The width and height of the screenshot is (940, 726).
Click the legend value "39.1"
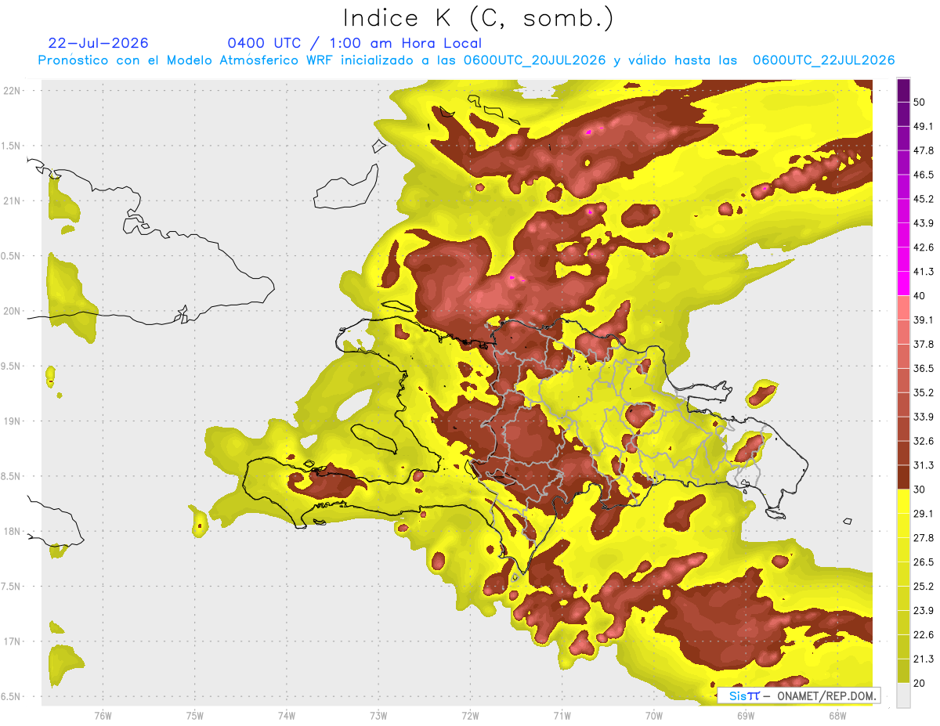[924, 320]
